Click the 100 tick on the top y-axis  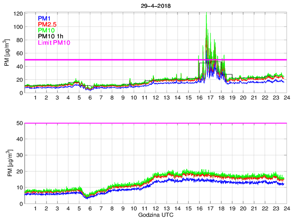coord(18,26)
